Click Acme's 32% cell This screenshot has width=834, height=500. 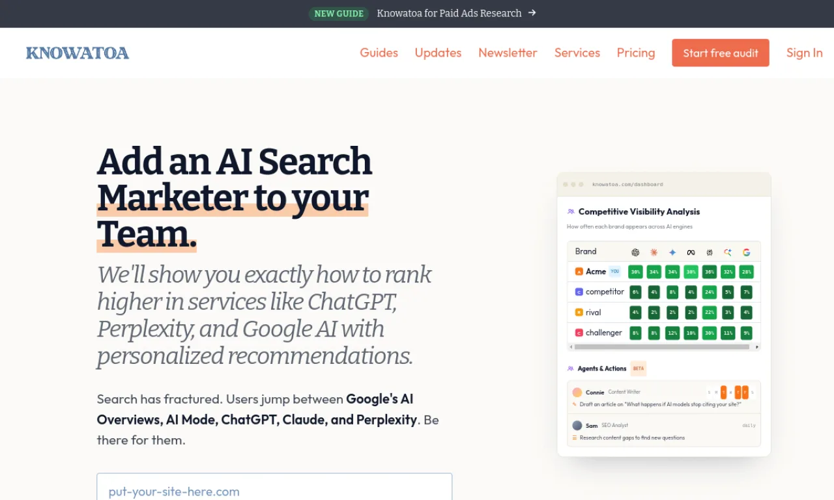click(x=728, y=271)
